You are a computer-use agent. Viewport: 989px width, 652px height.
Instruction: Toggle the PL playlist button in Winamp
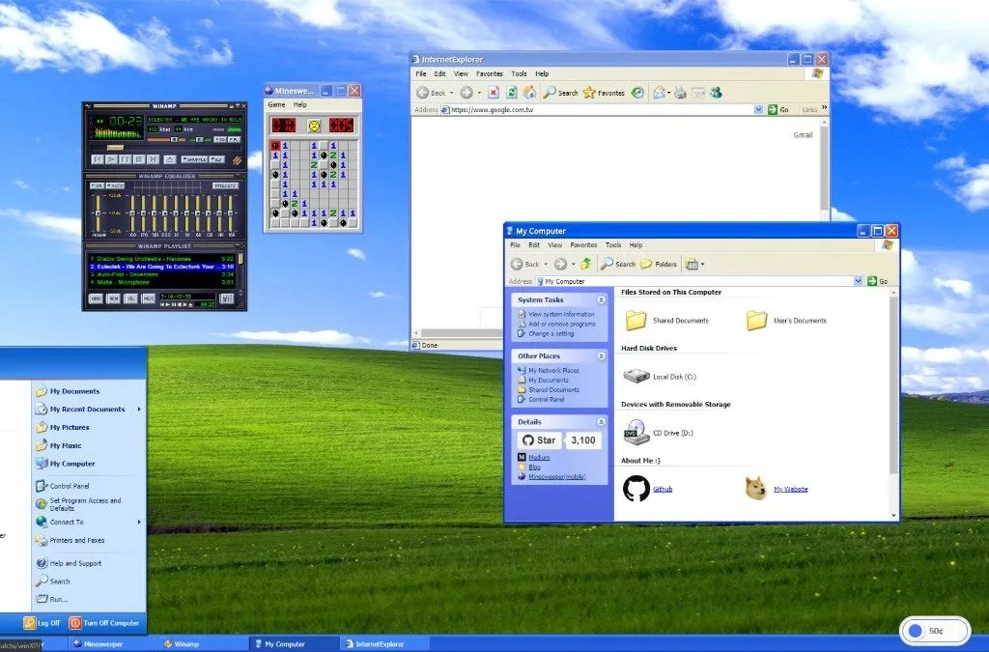pyautogui.click(x=234, y=139)
